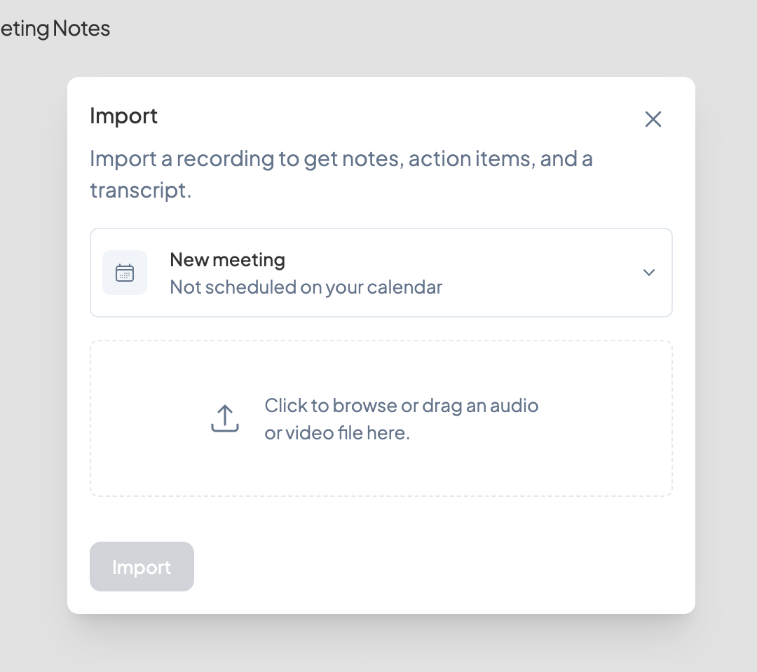The height and width of the screenshot is (672, 757).
Task: Click the browse or drag file prompt text
Action: pos(401,418)
